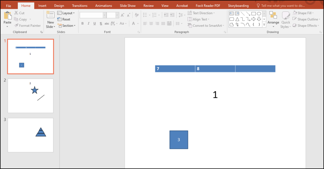Toggle Bold formatting
The height and width of the screenshot is (169, 324).
[83, 24]
